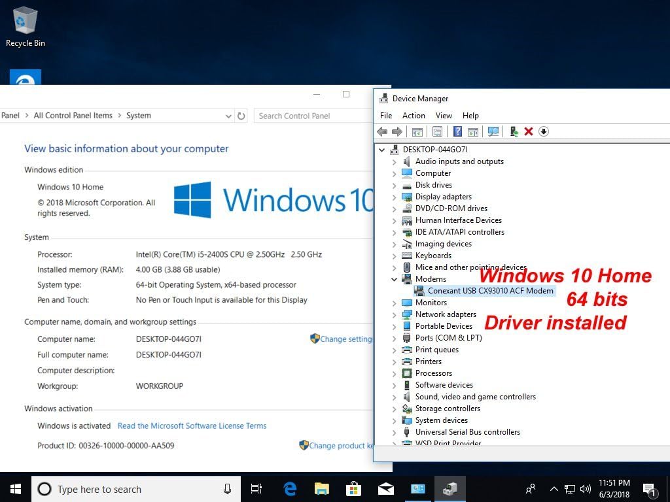This screenshot has width=670, height=502.
Task: Open the address bar history dropdown
Action: tap(228, 116)
